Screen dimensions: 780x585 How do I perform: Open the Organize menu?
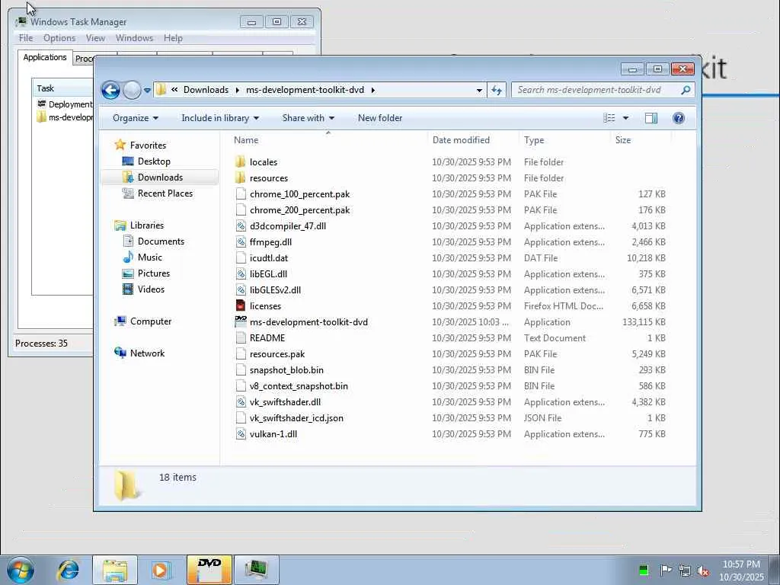(136, 118)
